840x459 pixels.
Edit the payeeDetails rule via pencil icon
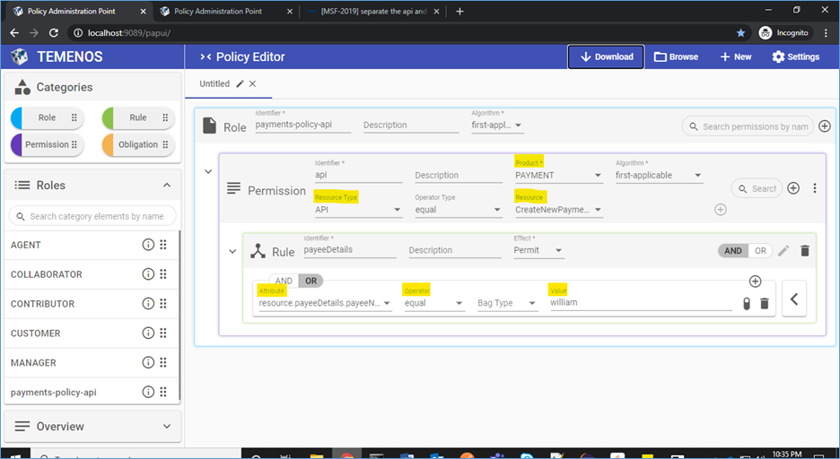pos(783,251)
